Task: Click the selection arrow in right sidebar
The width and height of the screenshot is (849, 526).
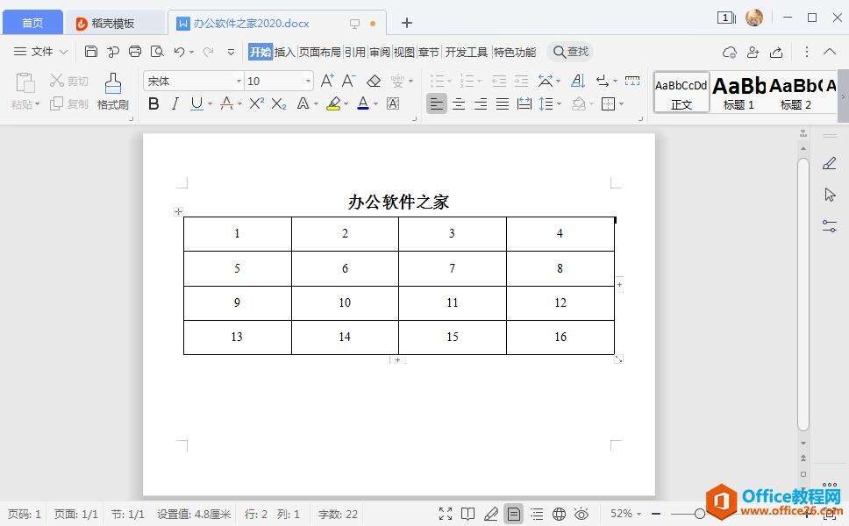Action: click(x=830, y=195)
